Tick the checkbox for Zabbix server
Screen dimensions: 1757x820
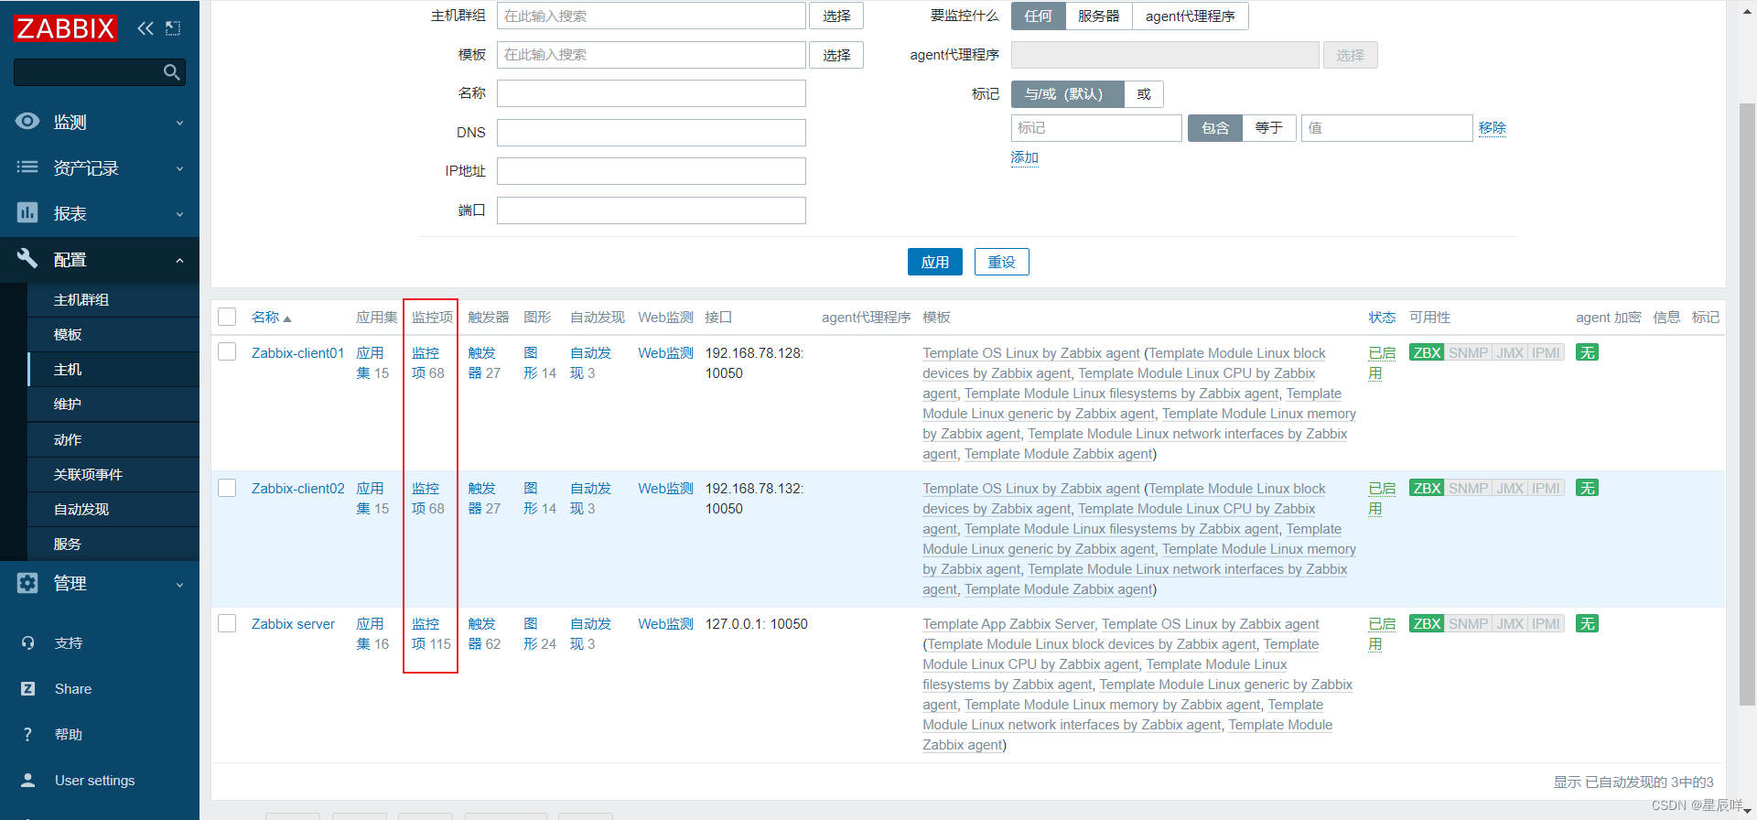pyautogui.click(x=227, y=623)
